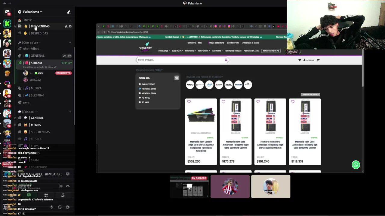Select MEMORIA DDR4 filter radio
385x216 pixels.
(x=140, y=93)
